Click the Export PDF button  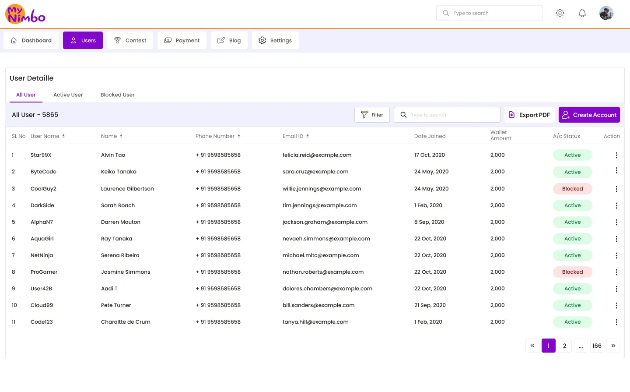coord(529,115)
